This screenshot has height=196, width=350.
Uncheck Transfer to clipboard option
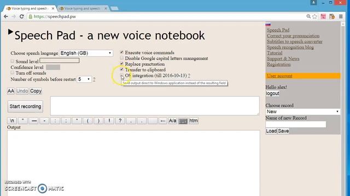click(121, 69)
